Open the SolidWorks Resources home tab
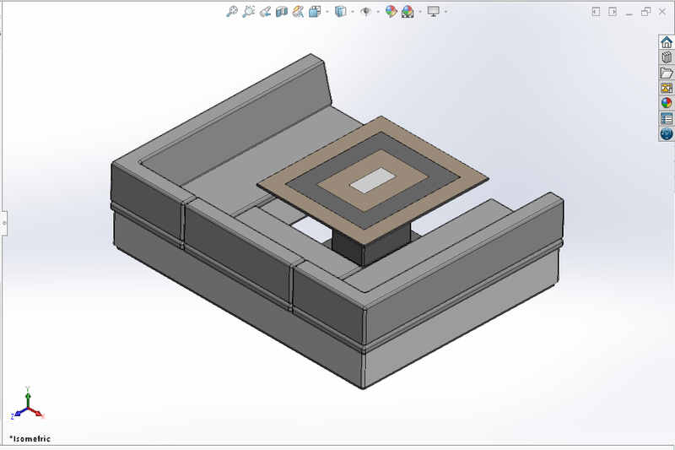The width and height of the screenshot is (675, 450). pos(667,42)
